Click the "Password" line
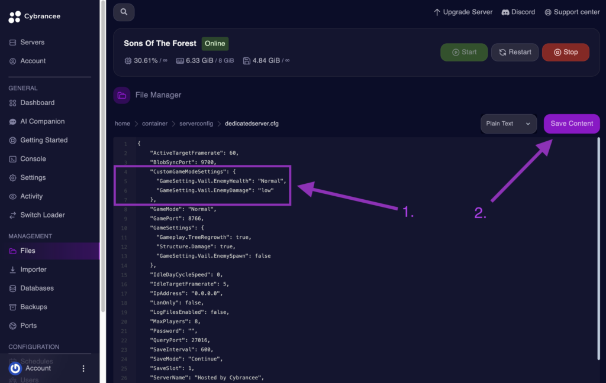The image size is (606, 383). click(173, 331)
